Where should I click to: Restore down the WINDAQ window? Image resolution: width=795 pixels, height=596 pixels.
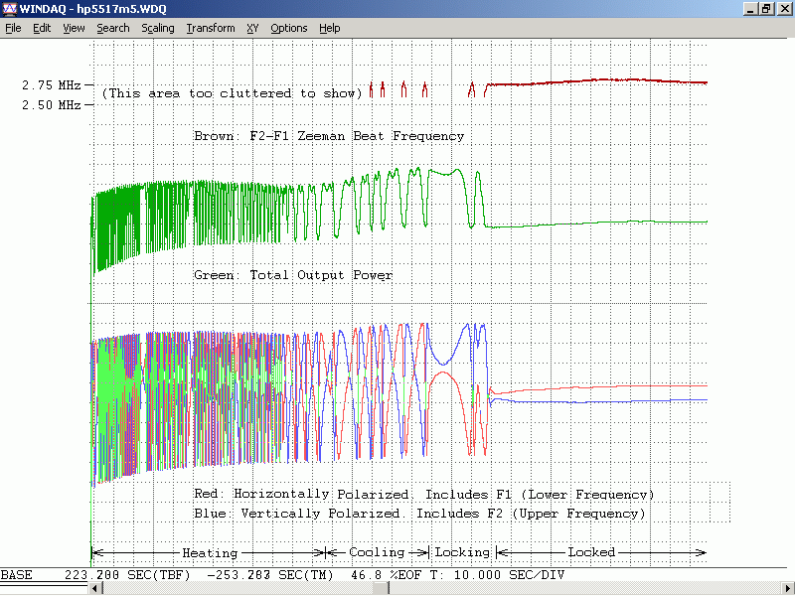tap(766, 9)
